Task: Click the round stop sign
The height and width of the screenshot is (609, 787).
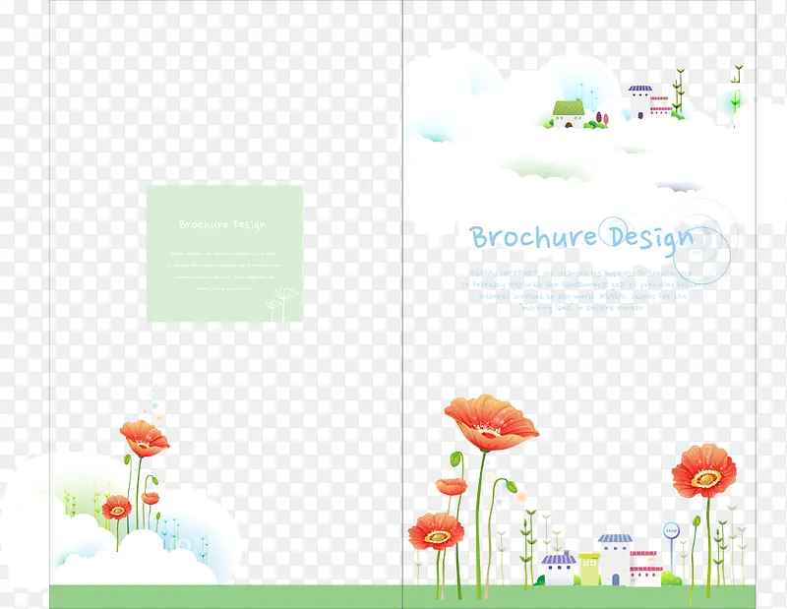Action: (x=671, y=530)
